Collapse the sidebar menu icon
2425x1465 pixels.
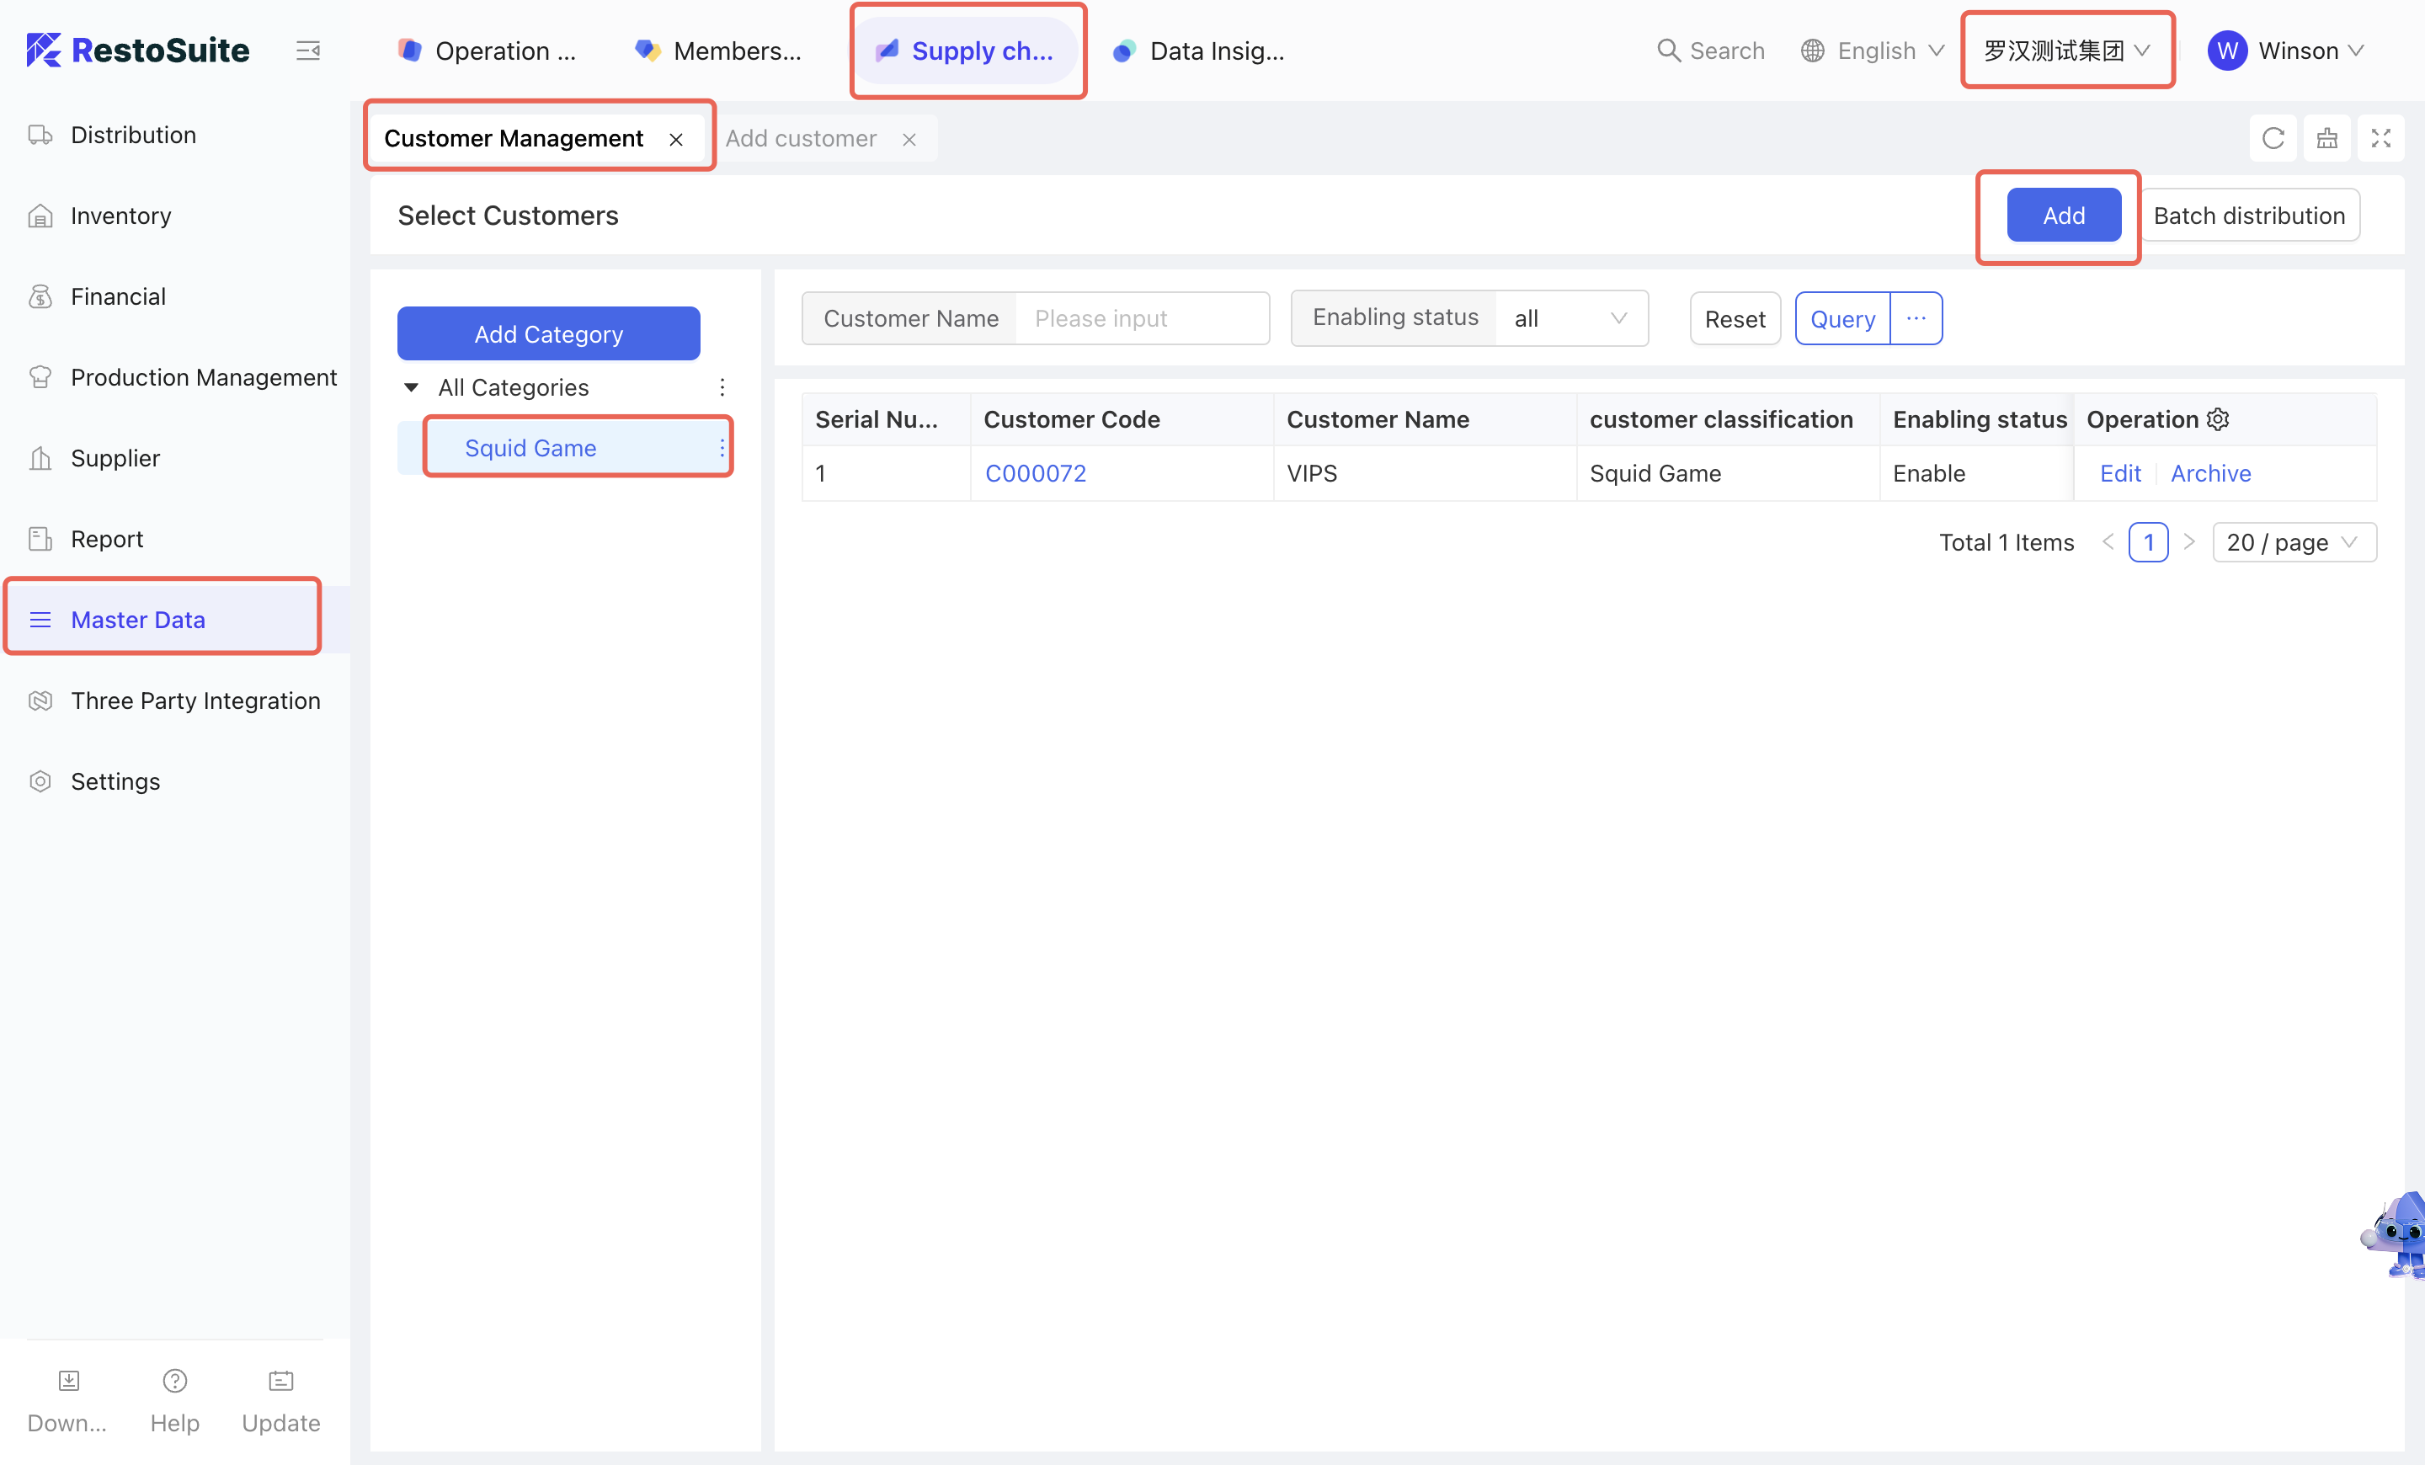pyautogui.click(x=308, y=51)
